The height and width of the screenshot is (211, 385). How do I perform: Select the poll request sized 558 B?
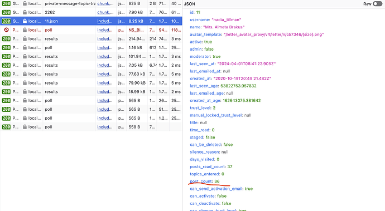49,127
